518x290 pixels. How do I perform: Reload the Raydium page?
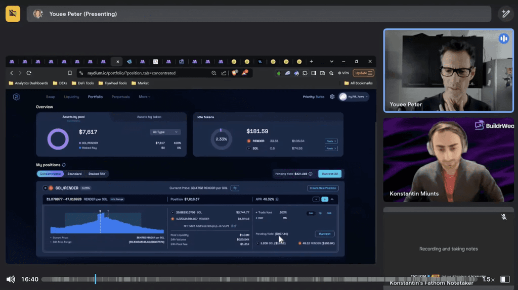click(29, 73)
